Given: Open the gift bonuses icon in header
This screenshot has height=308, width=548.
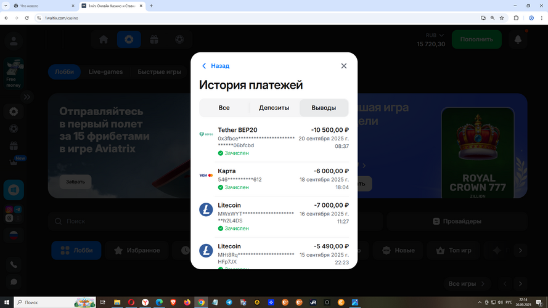Looking at the screenshot, I should pos(154,39).
